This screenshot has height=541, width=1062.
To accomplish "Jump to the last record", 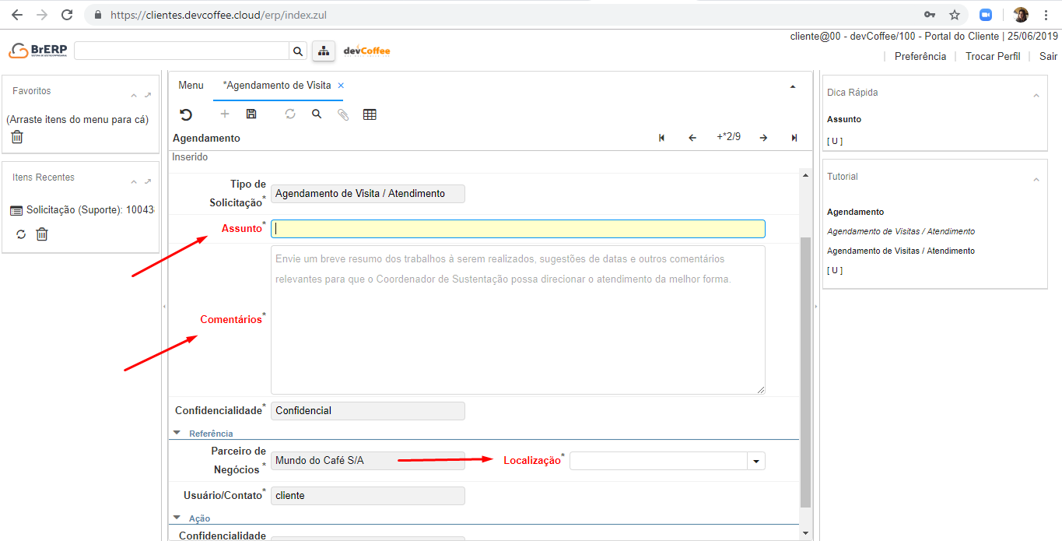I will pyautogui.click(x=794, y=138).
